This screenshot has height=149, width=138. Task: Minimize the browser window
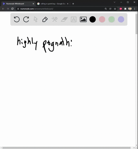tap(121, 2)
